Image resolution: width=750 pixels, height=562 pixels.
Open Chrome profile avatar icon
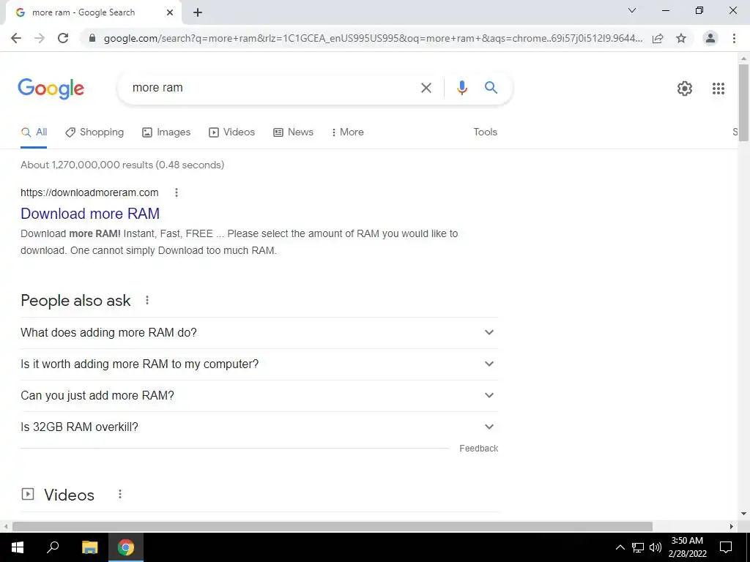710,38
